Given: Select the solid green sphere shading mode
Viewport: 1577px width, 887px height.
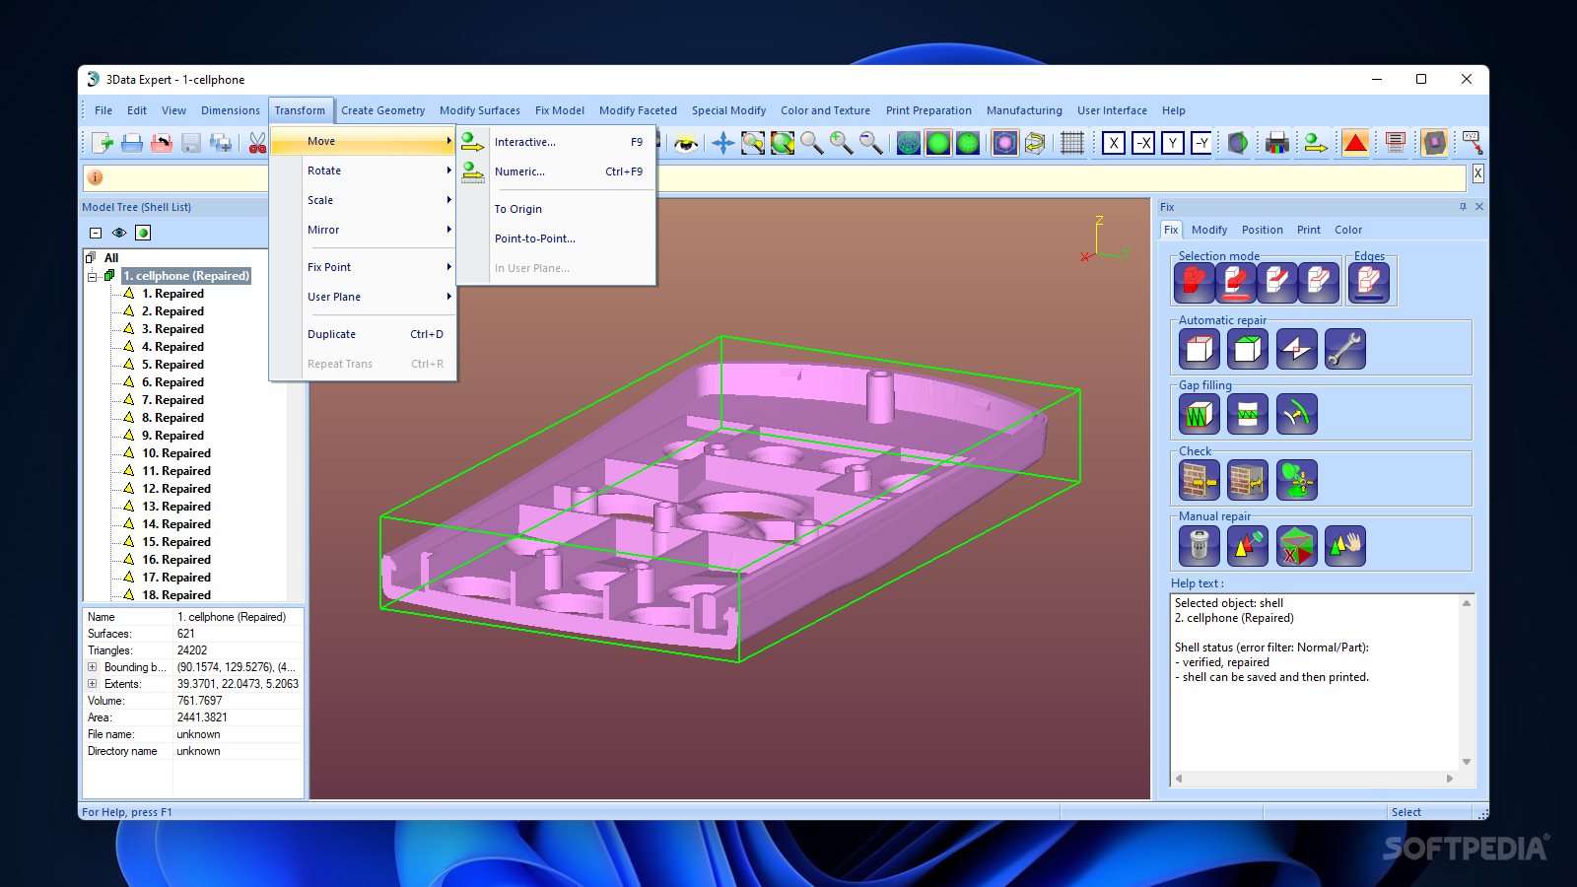Looking at the screenshot, I should point(938,143).
